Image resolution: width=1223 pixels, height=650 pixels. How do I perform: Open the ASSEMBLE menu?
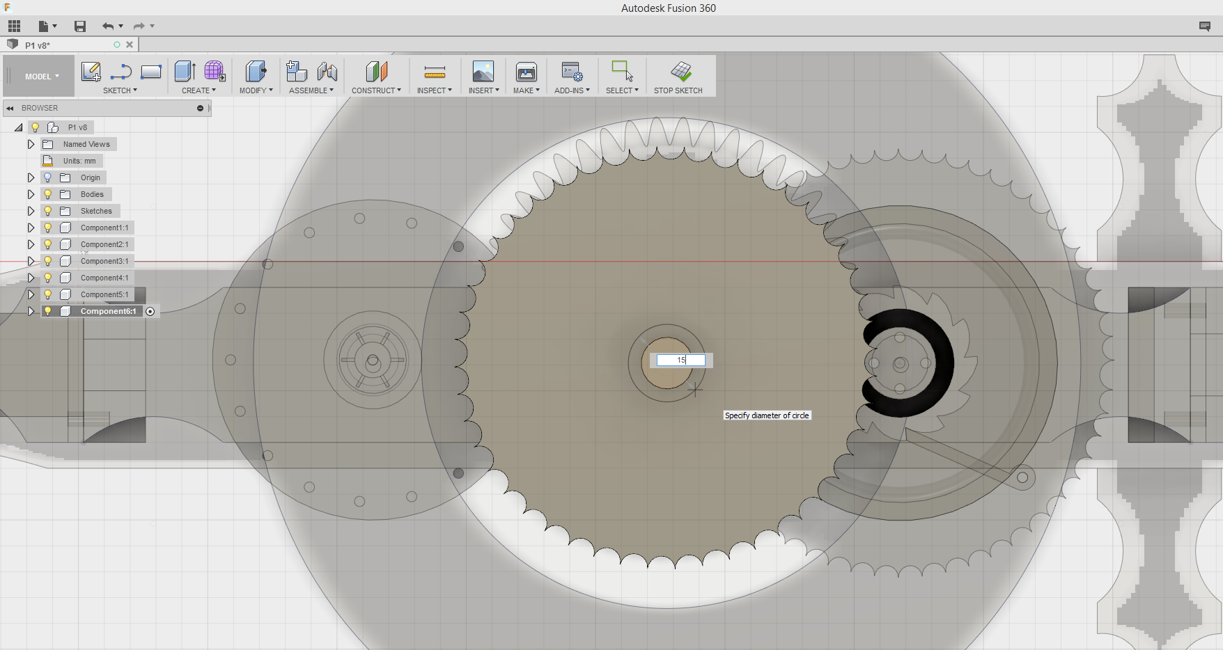click(x=311, y=90)
